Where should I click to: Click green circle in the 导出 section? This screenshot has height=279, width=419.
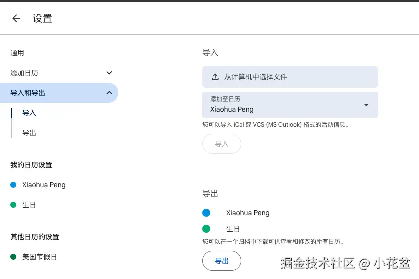click(x=206, y=229)
